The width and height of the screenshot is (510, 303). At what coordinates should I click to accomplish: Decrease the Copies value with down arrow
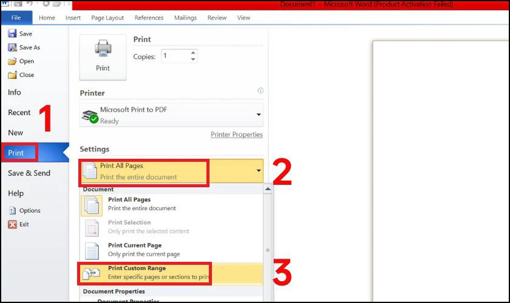[x=193, y=59]
